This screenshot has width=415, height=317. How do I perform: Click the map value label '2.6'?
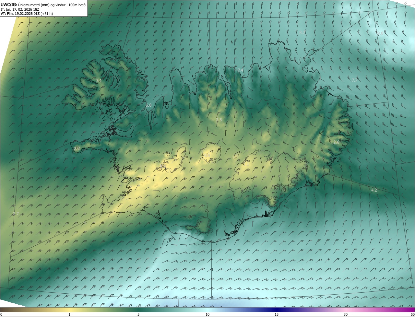[x=336, y=142]
